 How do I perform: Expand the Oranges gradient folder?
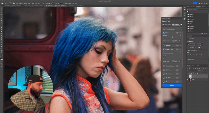pyautogui.click(x=188, y=26)
